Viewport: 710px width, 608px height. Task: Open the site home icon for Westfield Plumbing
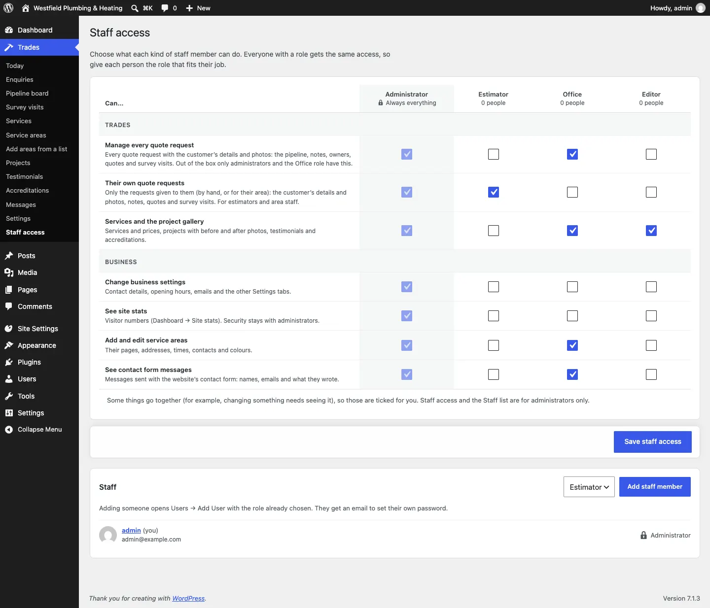[26, 8]
